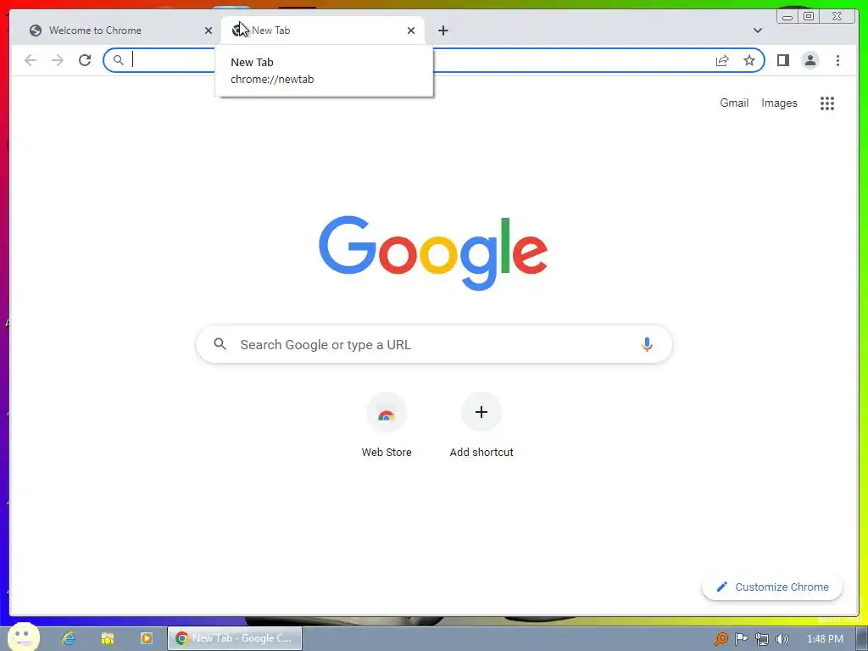
Task: Click the Customize Chrome button
Action: coord(772,587)
